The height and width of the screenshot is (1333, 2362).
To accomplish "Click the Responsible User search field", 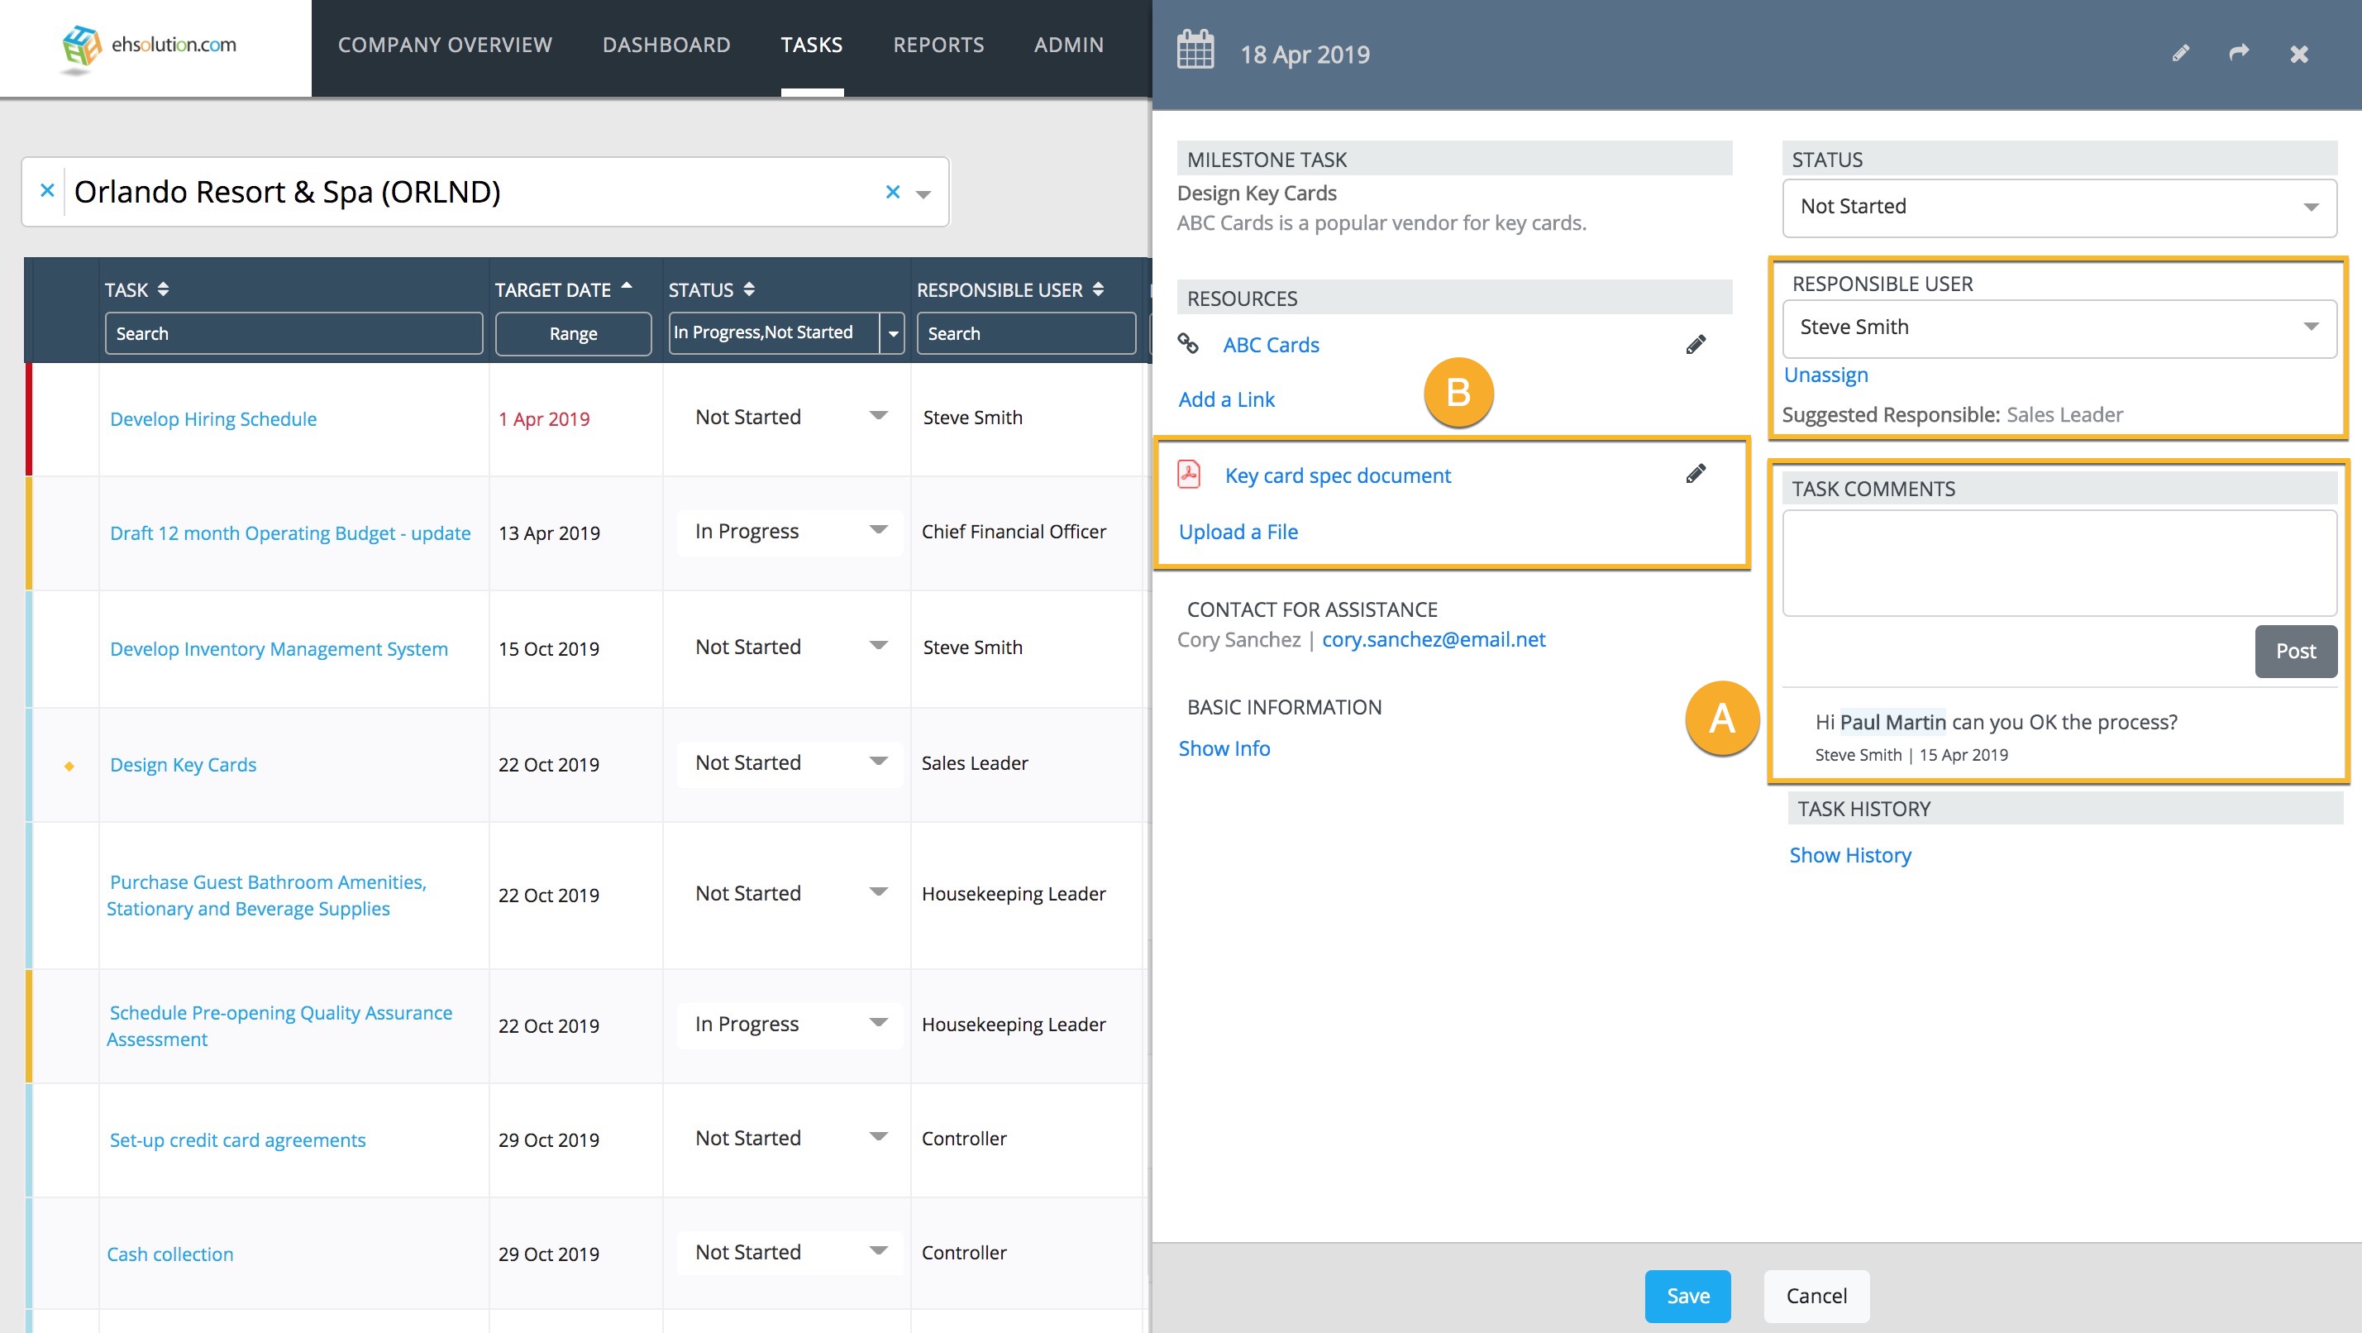I will (x=1026, y=333).
